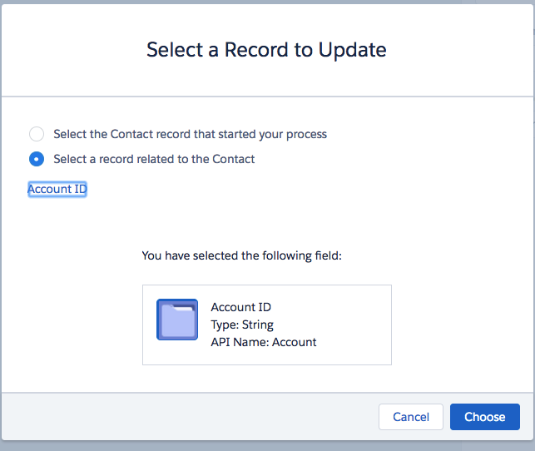535x451 pixels.
Task: Click the word 'Contact' in the second radio label
Action: 234,159
